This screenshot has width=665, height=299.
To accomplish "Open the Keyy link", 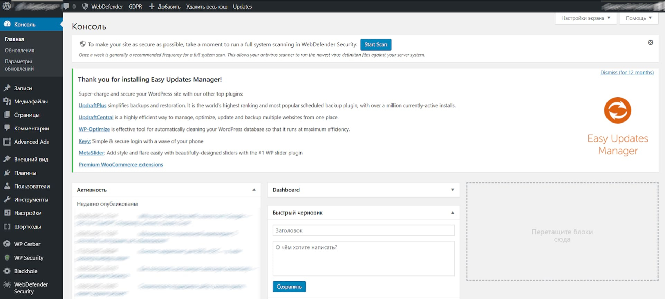I will 85,141.
